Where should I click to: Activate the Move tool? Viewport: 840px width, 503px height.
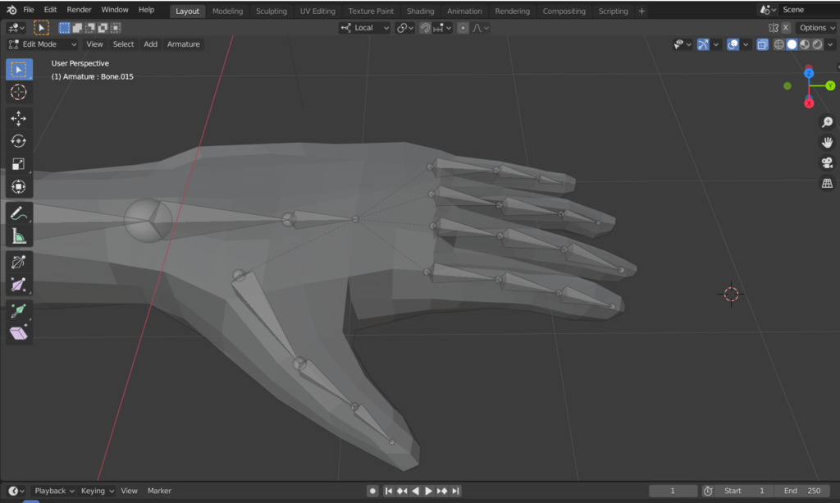19,118
